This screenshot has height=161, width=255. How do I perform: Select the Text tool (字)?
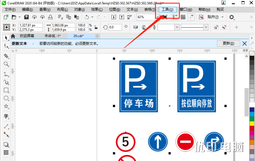click(6, 116)
